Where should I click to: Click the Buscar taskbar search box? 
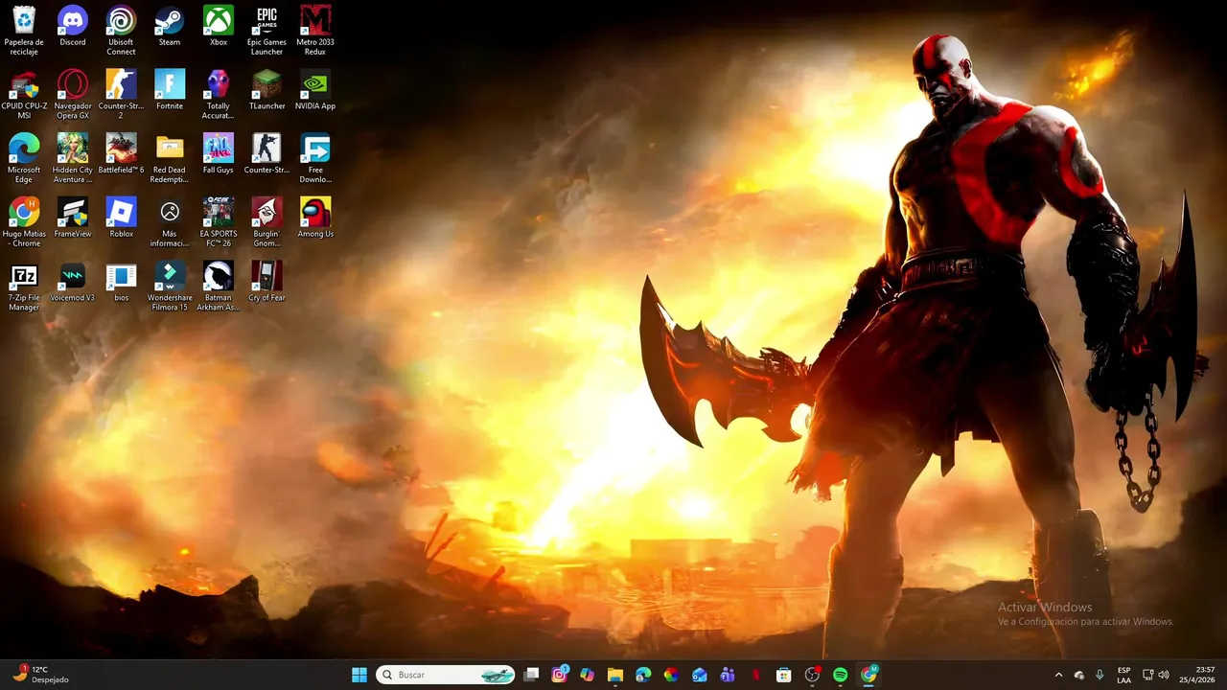pos(446,675)
